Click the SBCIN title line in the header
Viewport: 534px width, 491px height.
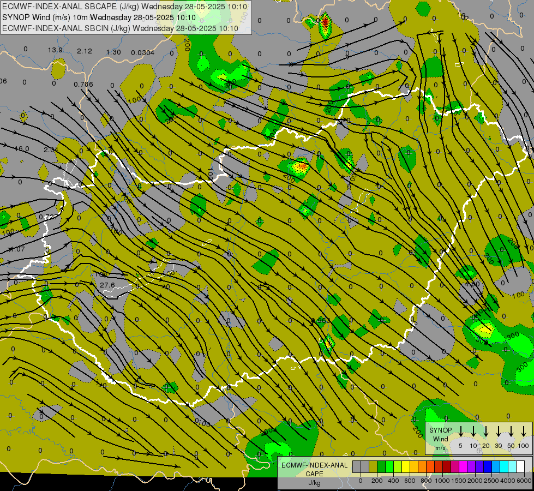(x=120, y=28)
